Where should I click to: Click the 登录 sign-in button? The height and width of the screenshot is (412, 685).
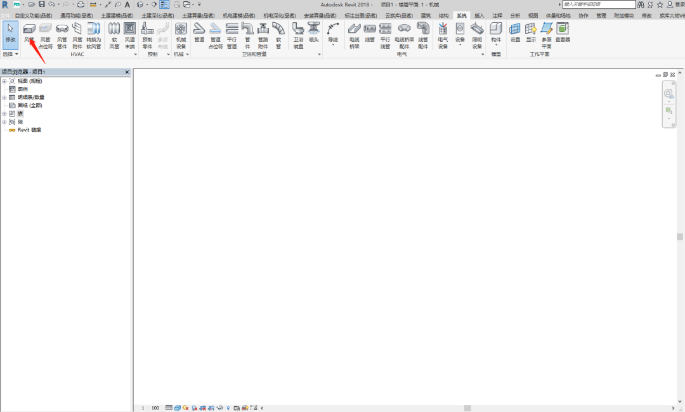pos(675,4)
